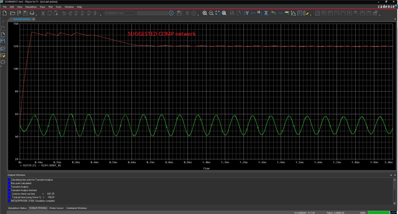The height and width of the screenshot is (214, 398).
Task: Toggle the FFT (Fourier) view
Action: (x=253, y=13)
